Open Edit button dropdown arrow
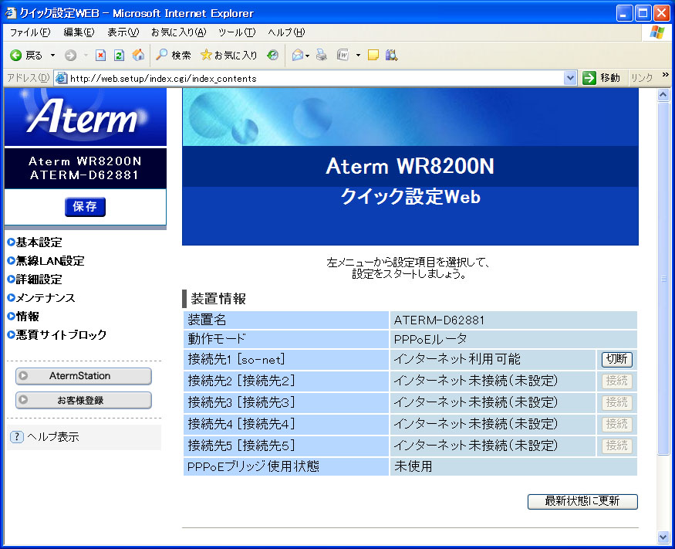Viewport: 675px width, 549px height. 358,55
